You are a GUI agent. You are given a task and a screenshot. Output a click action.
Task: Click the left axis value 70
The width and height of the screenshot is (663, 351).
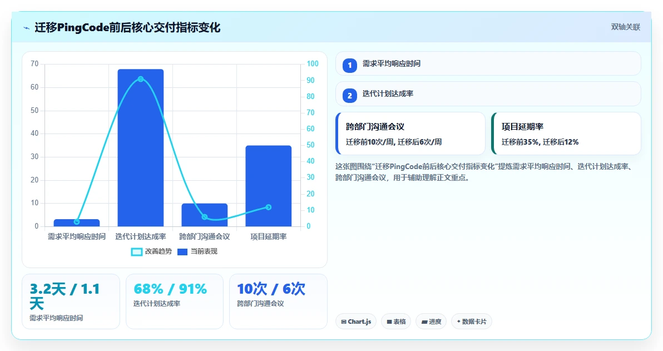pyautogui.click(x=34, y=64)
